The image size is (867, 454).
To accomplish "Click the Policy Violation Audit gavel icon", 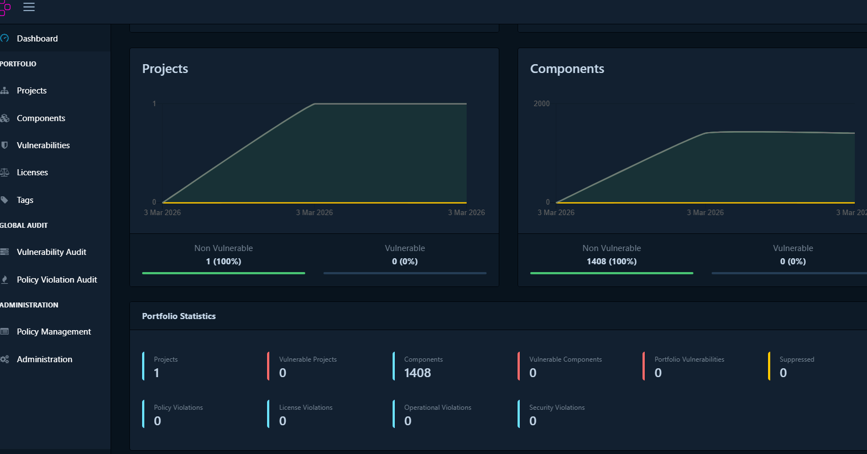I will tap(4, 280).
